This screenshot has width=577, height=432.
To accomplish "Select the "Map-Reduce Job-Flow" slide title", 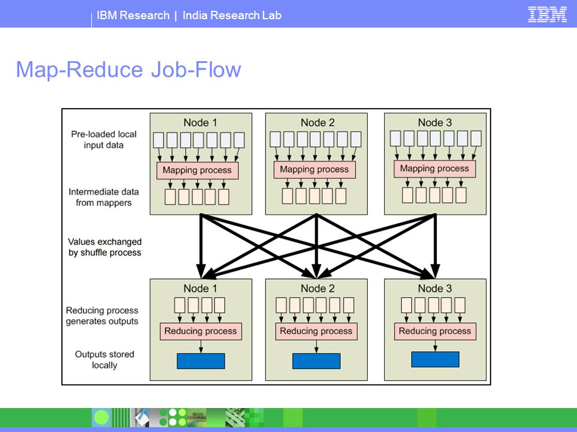I will (129, 69).
